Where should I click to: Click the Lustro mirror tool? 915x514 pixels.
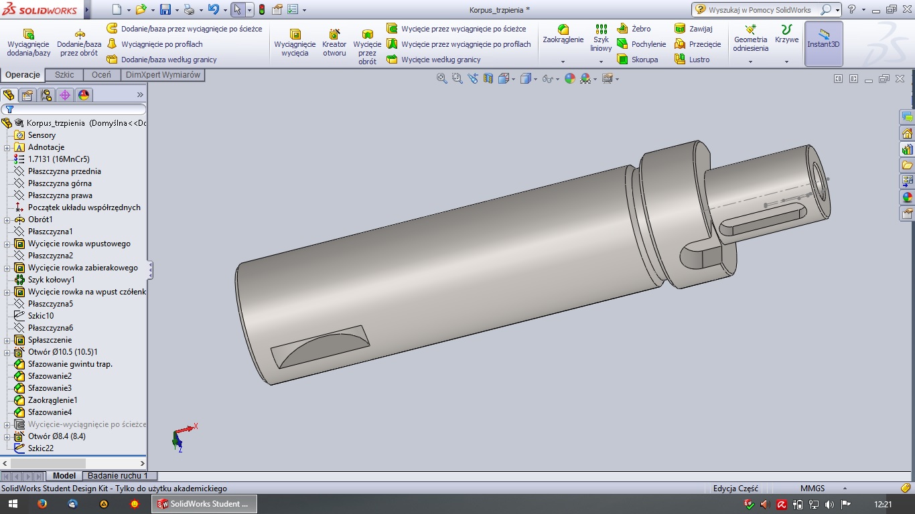coord(692,60)
